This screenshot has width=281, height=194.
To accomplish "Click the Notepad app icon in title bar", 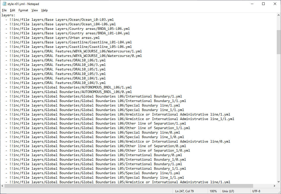I will tap(4, 4).
